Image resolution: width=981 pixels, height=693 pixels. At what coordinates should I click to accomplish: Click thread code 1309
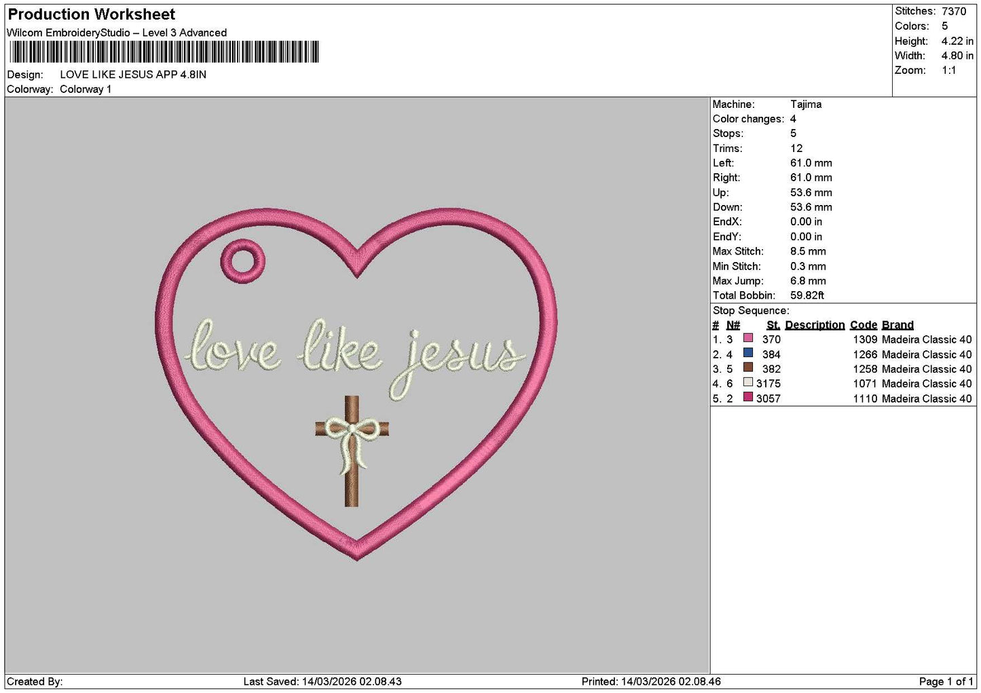[865, 339]
